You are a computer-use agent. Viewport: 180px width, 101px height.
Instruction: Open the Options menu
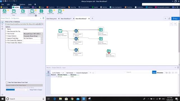(22, 4)
